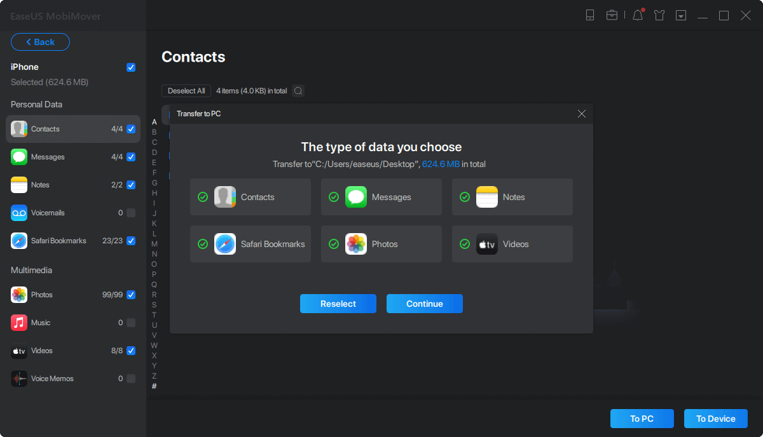Click the Continue button

click(424, 304)
